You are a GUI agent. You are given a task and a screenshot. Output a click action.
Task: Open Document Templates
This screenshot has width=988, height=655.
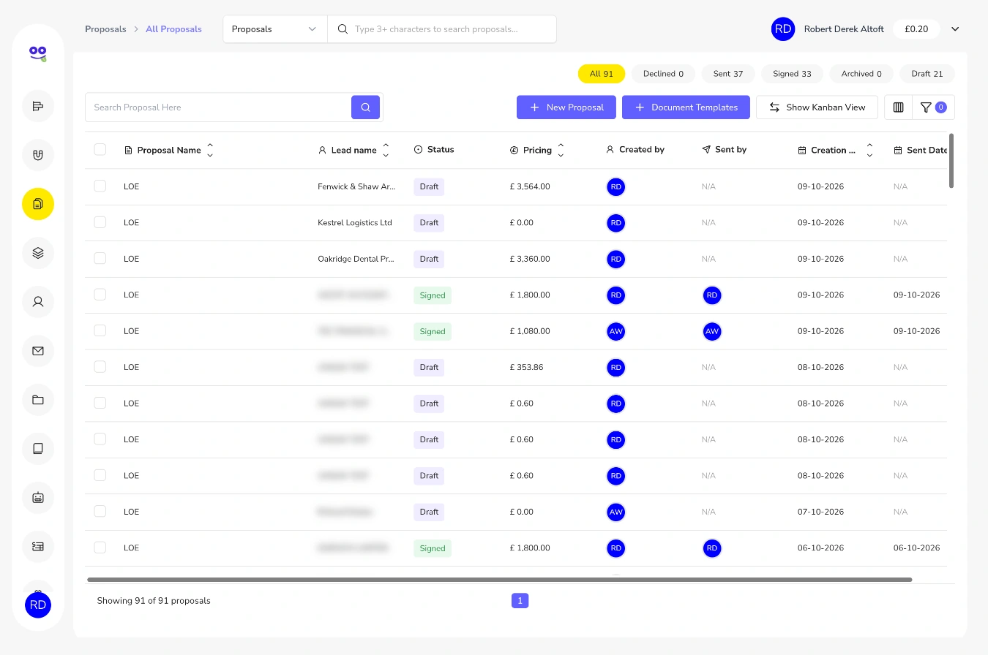click(686, 107)
